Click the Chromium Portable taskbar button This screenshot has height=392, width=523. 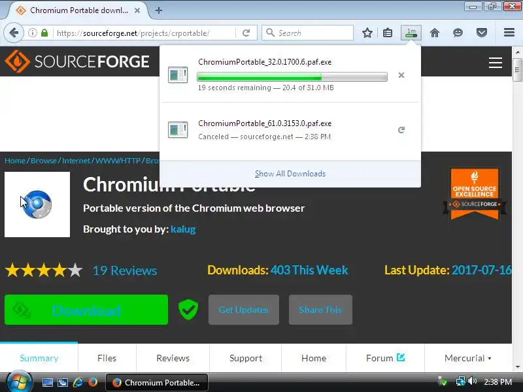(157, 382)
